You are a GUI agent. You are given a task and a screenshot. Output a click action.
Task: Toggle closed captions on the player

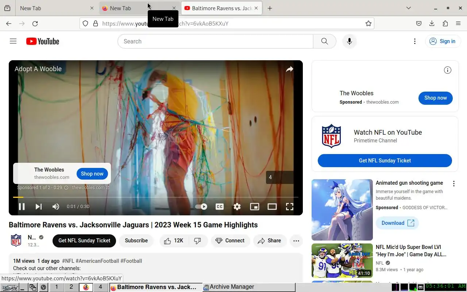pos(220,207)
